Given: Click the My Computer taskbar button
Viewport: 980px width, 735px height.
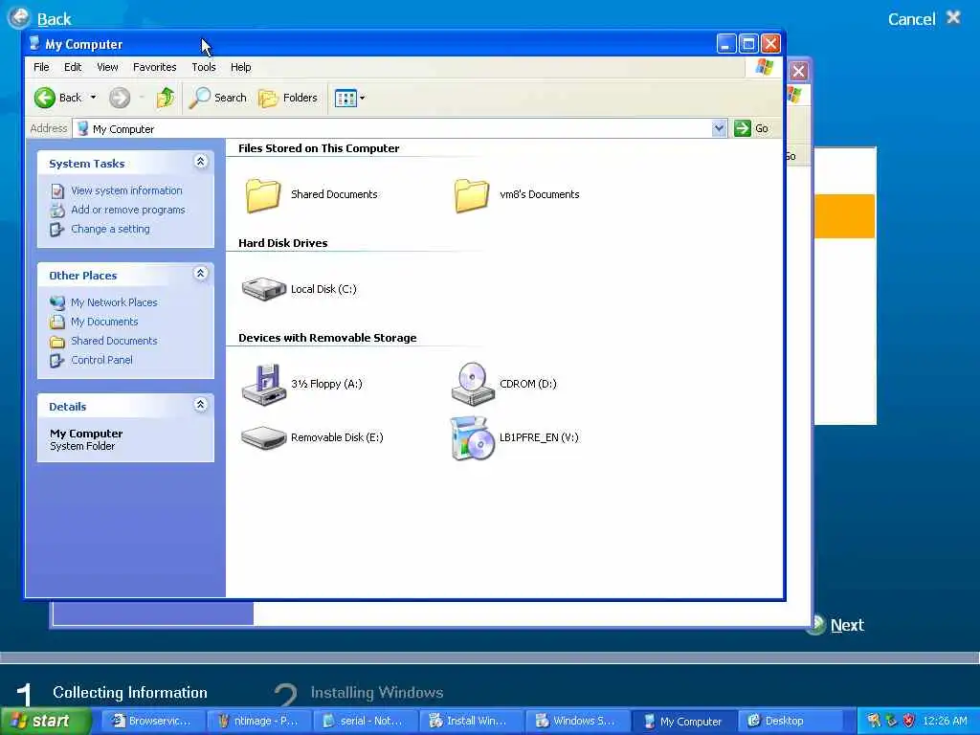Looking at the screenshot, I should 683,721.
